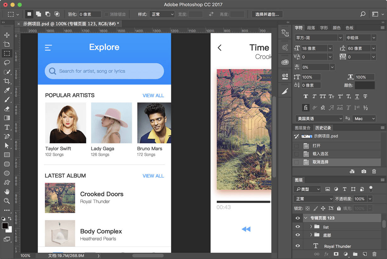Click the 羽化 feather input field
The image size is (387, 259).
90,14
